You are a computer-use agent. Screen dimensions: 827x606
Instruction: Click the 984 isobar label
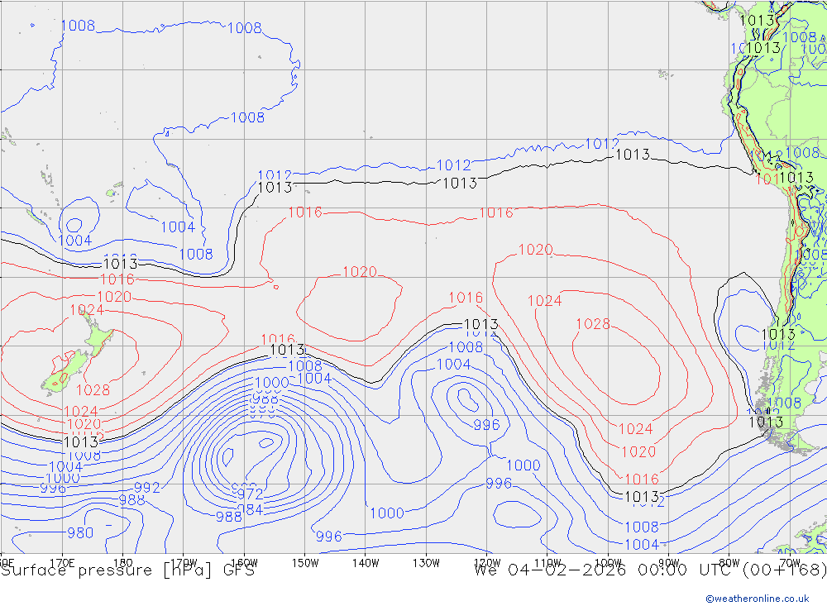point(250,509)
